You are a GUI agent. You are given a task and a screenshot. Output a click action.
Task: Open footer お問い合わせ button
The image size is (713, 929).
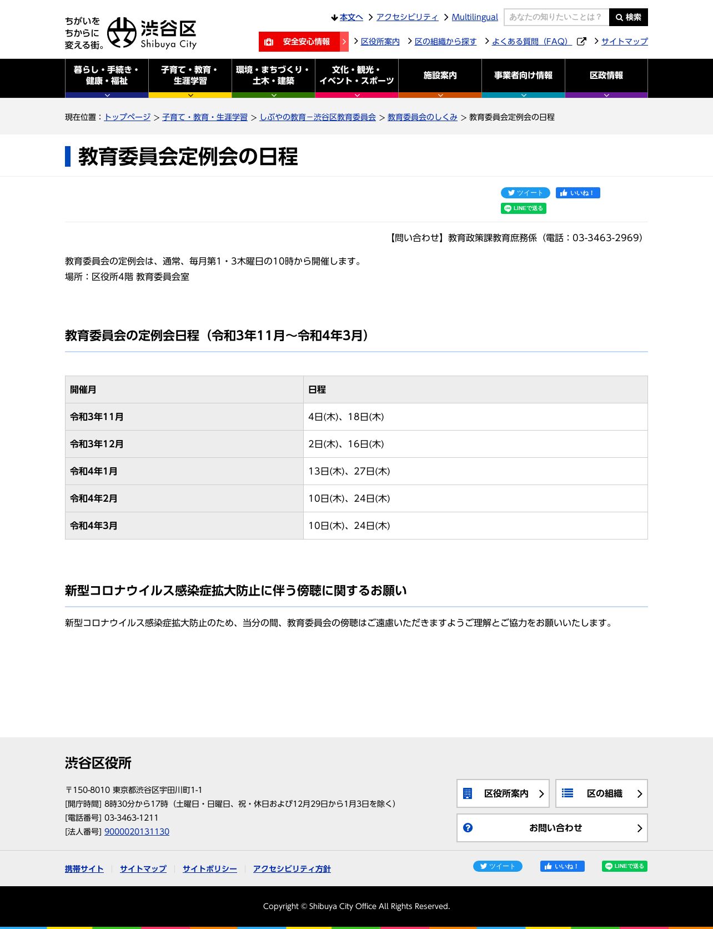[552, 828]
